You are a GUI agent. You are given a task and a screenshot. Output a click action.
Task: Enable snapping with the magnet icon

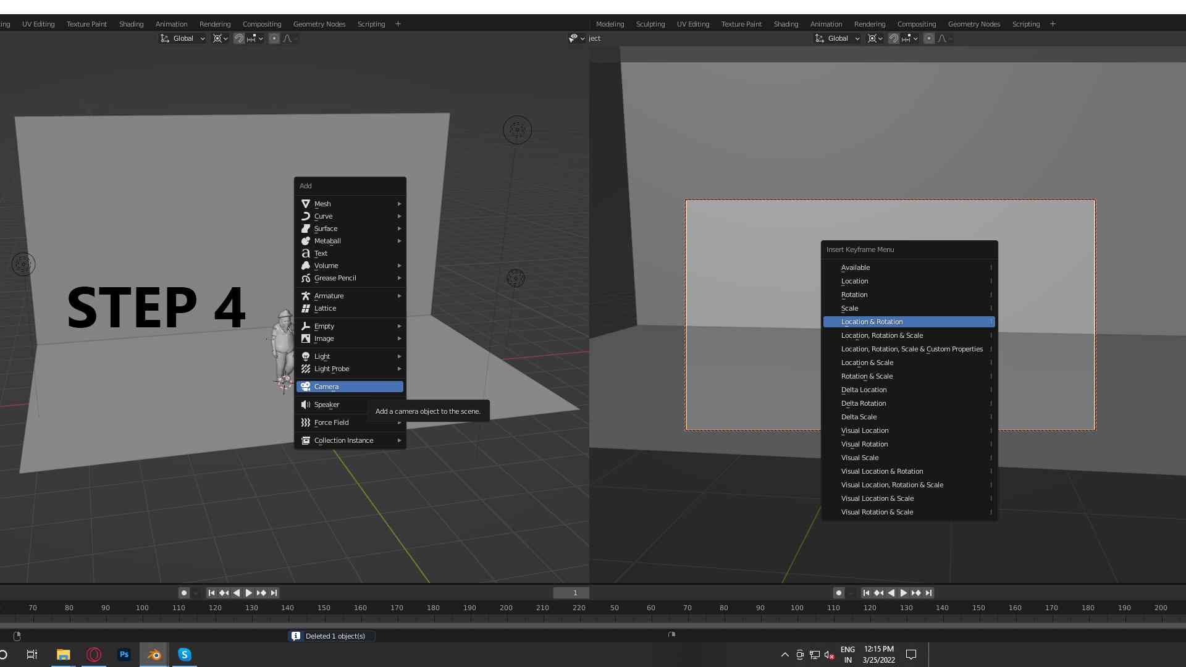pyautogui.click(x=239, y=38)
